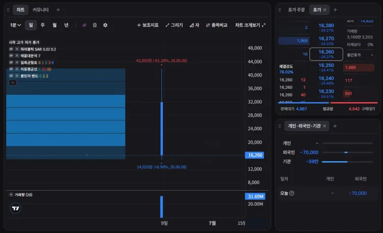
Task: Click the order marker bag icon
Action: 95,25
